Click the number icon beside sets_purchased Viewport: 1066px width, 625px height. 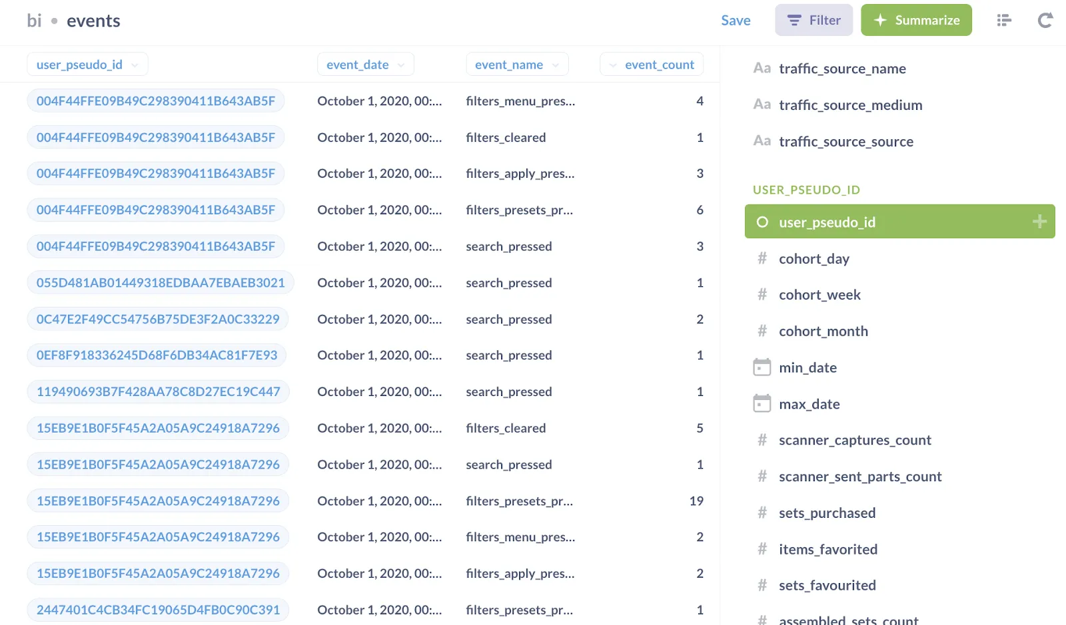click(762, 513)
